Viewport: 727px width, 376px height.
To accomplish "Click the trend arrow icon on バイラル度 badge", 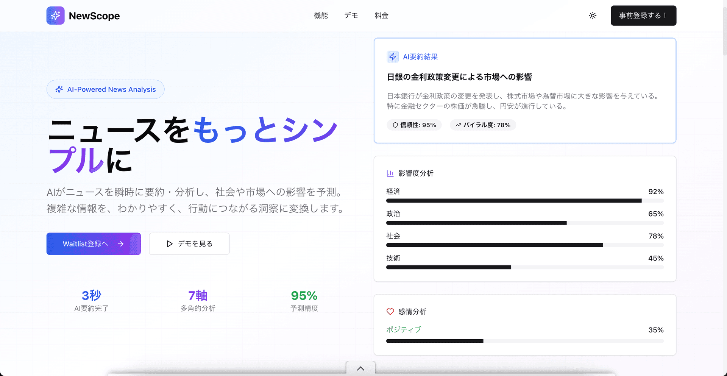I will click(x=459, y=125).
